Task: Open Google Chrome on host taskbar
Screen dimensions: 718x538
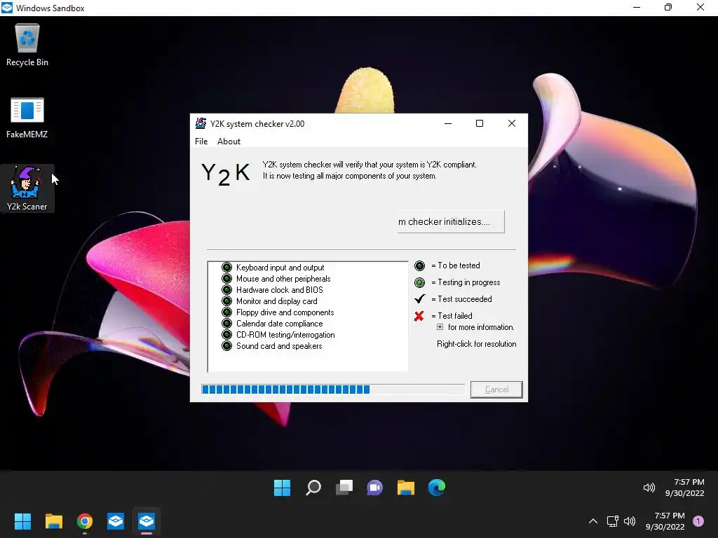Action: (x=85, y=521)
